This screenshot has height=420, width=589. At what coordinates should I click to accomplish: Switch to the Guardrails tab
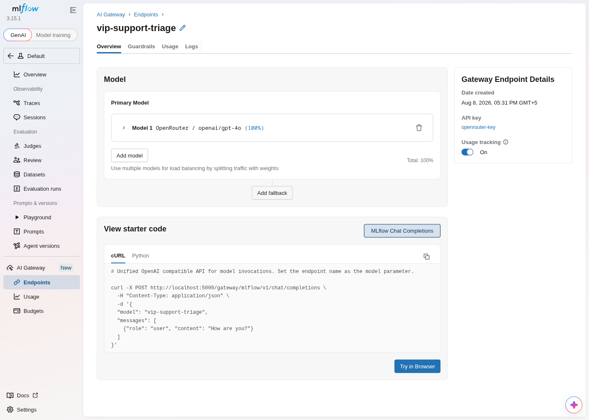point(141,47)
